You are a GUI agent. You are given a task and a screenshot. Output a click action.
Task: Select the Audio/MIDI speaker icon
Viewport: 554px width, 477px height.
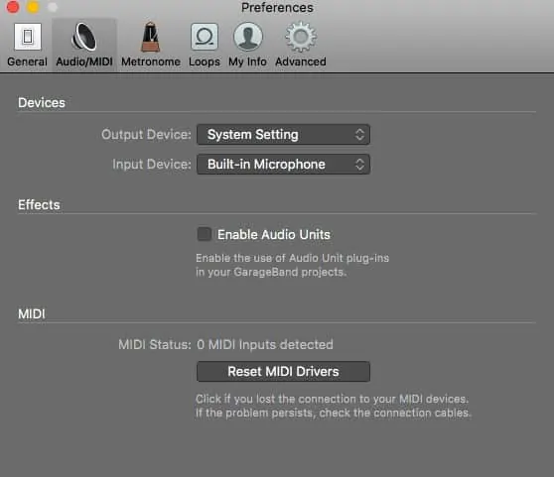(84, 37)
